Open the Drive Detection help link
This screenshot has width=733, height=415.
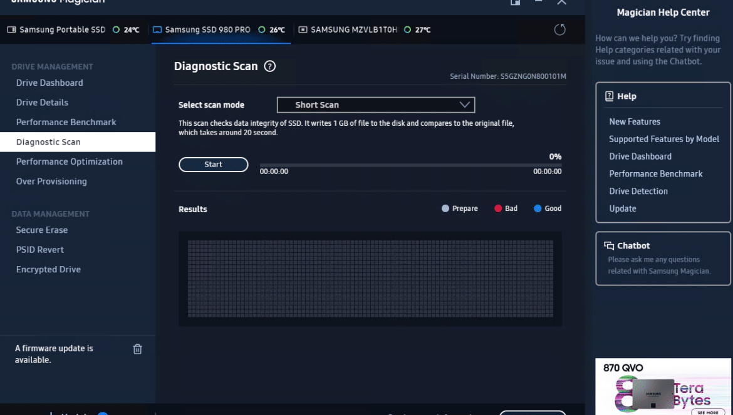click(638, 191)
